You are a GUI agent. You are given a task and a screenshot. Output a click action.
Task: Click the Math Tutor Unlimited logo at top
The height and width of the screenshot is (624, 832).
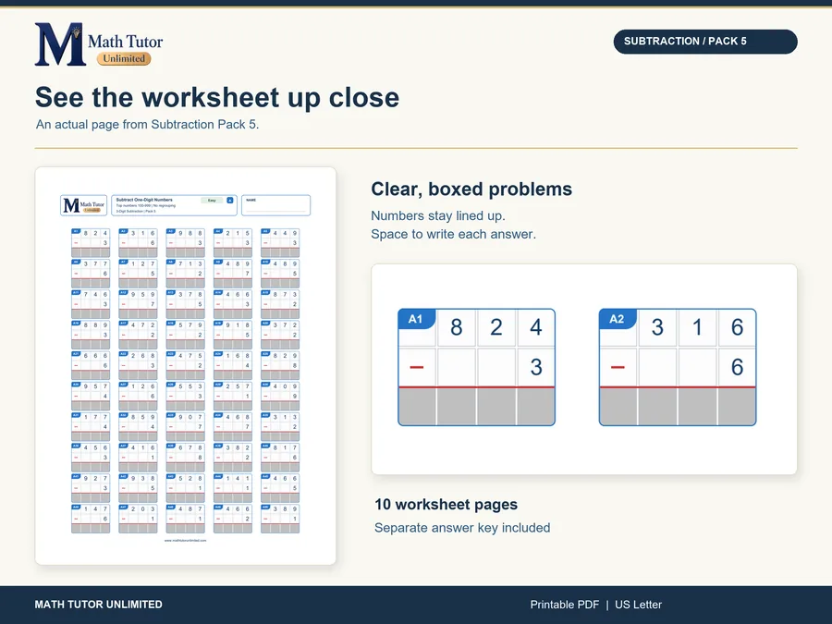99,44
